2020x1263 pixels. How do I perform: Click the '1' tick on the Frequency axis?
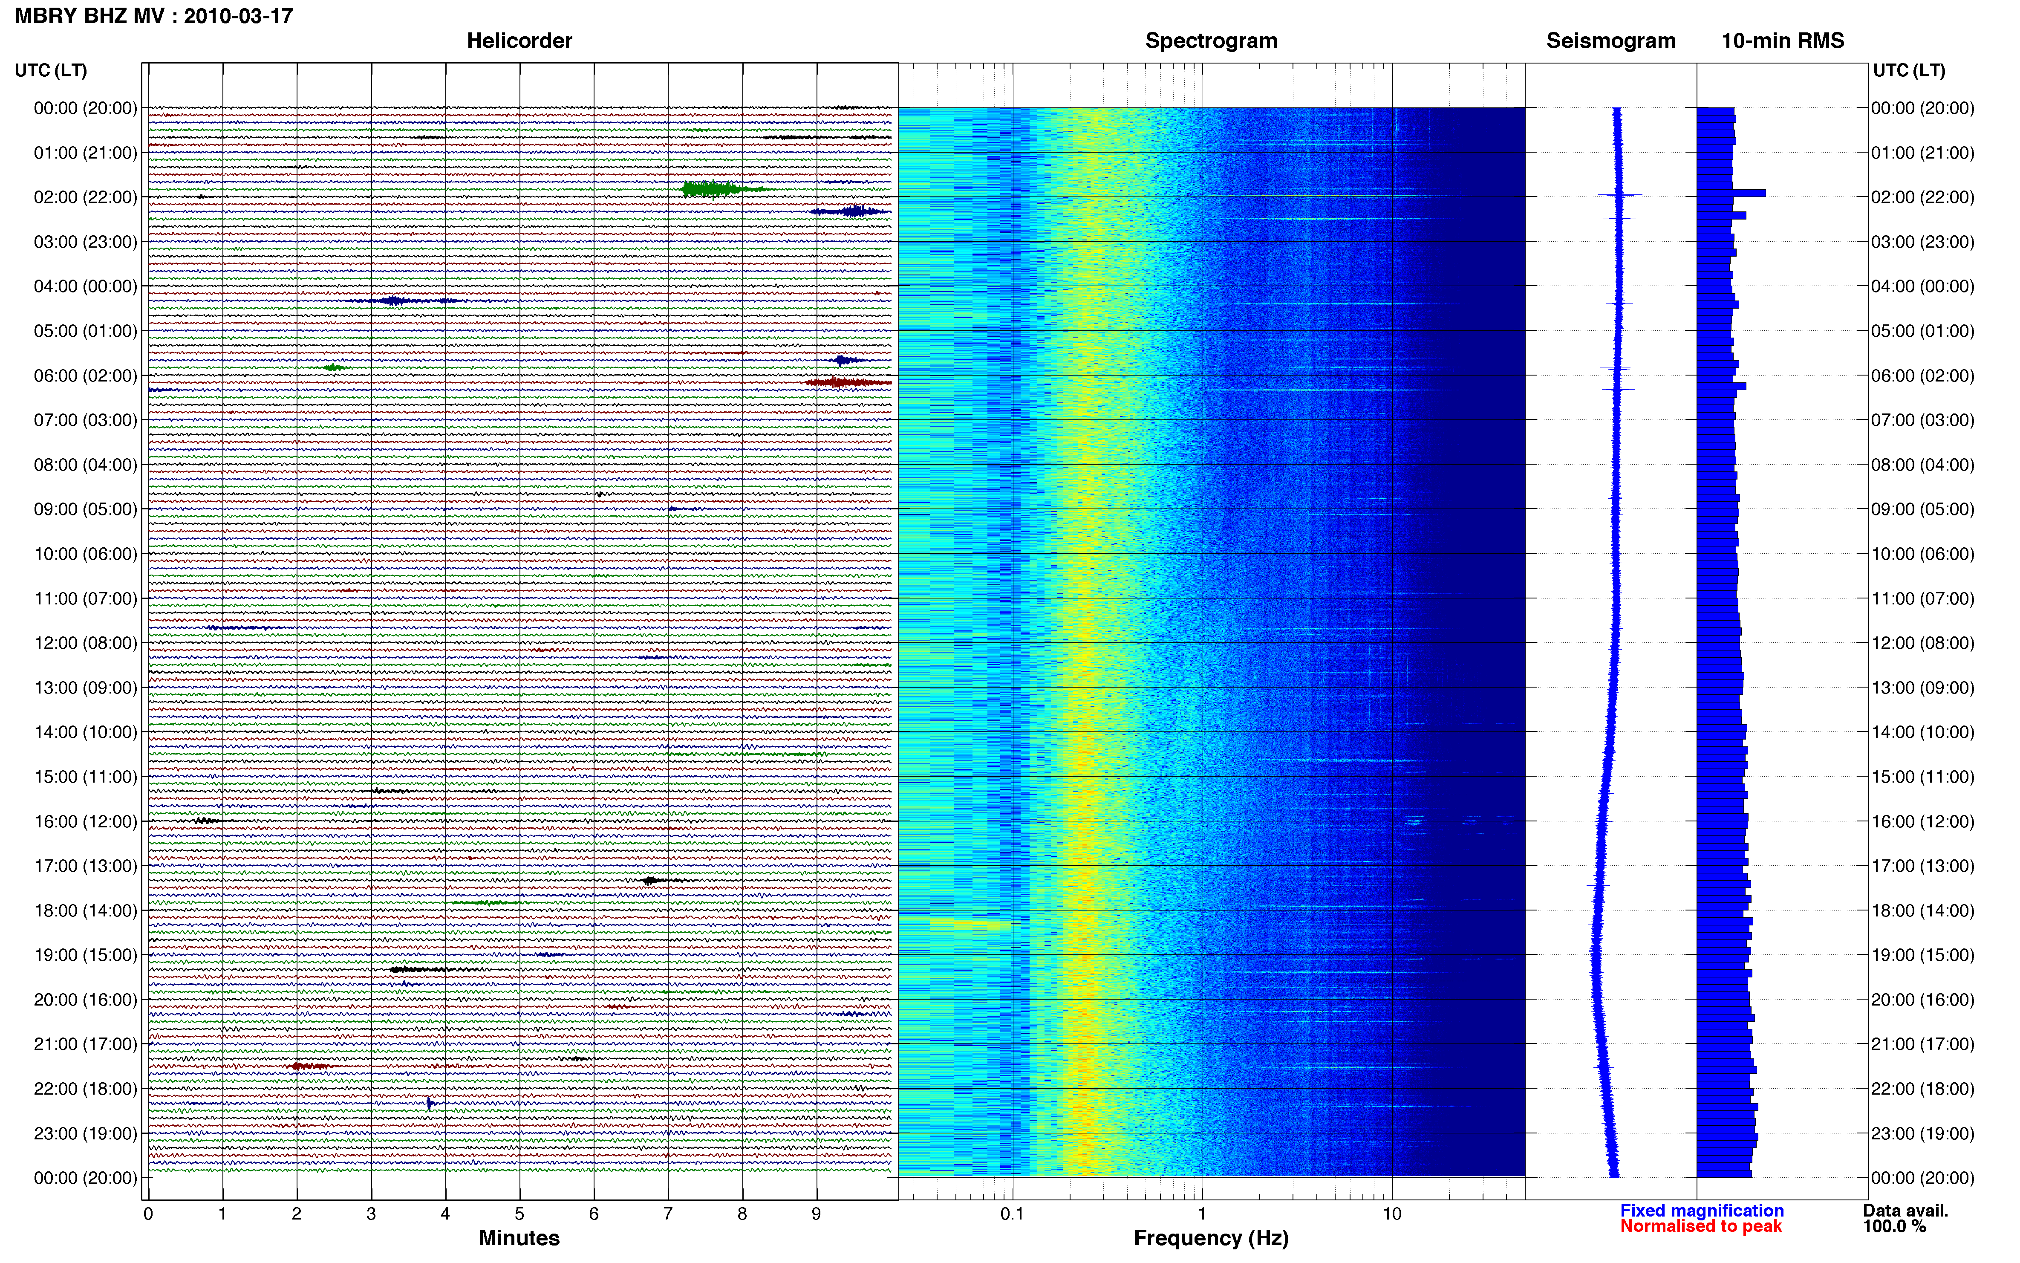(x=1202, y=1214)
